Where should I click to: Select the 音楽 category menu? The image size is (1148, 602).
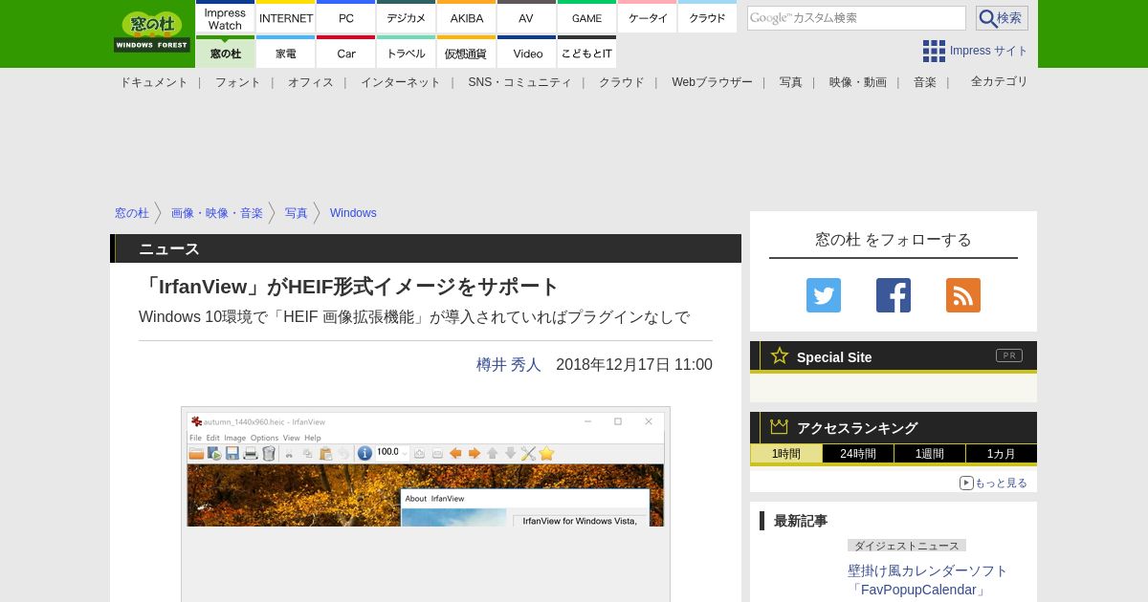coord(925,82)
